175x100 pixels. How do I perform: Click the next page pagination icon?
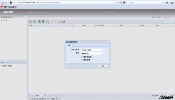[49, 95]
